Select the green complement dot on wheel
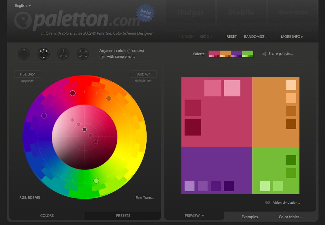The height and width of the screenshot is (225, 325). coord(96,181)
